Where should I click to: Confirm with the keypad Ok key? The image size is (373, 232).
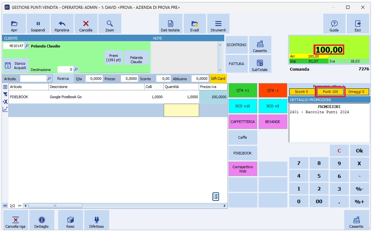click(360, 151)
